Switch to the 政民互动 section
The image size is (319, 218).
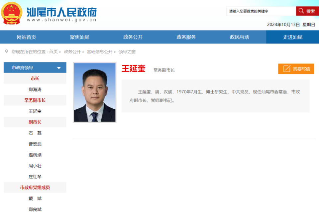(x=239, y=37)
